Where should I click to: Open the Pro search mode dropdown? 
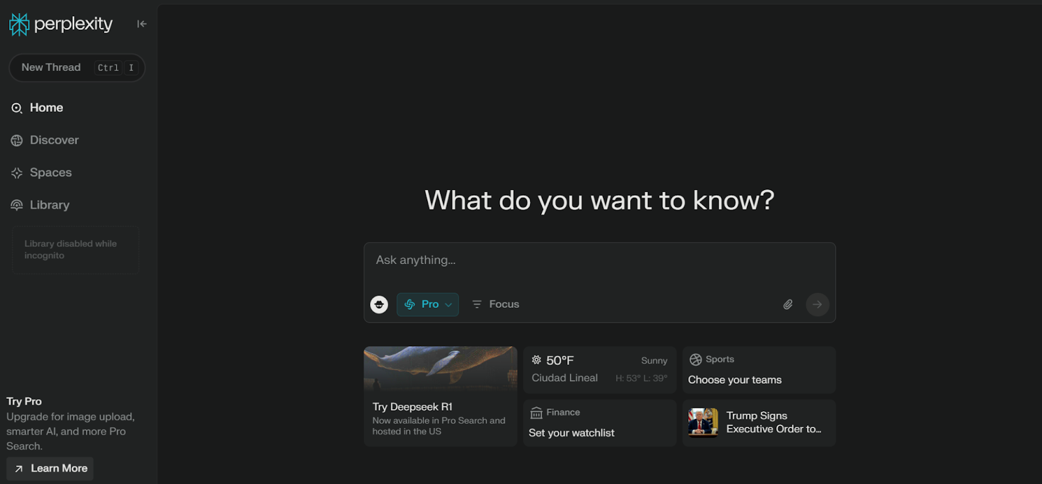428,304
